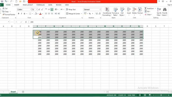
Task: Switch to the PAGE LAYOUT tab
Action: point(28,5)
